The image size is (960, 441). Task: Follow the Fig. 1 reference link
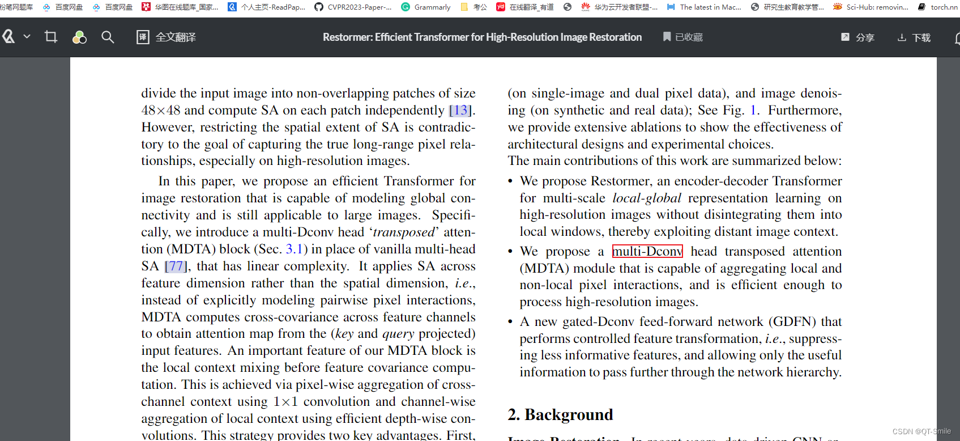753,110
